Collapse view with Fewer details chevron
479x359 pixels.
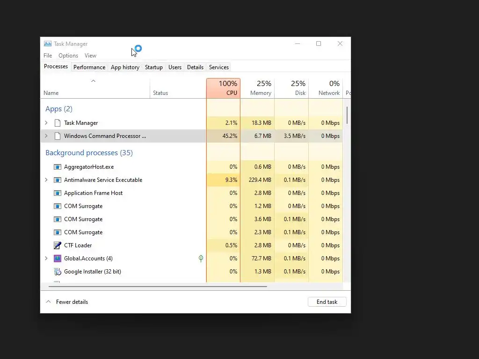pos(48,302)
